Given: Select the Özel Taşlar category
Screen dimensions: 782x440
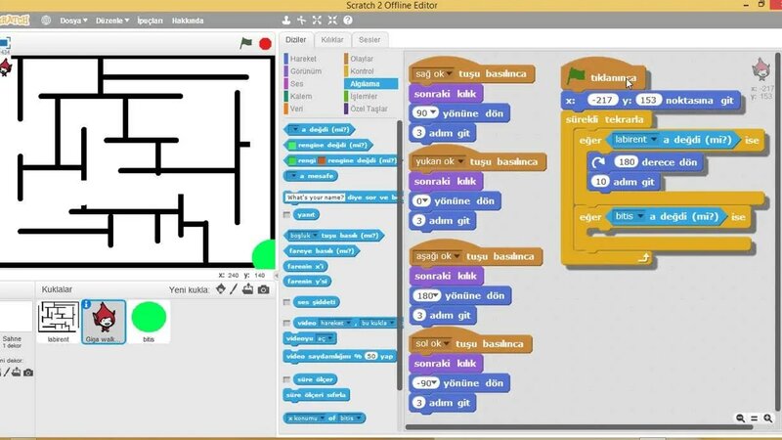Looking at the screenshot, I should (x=369, y=109).
